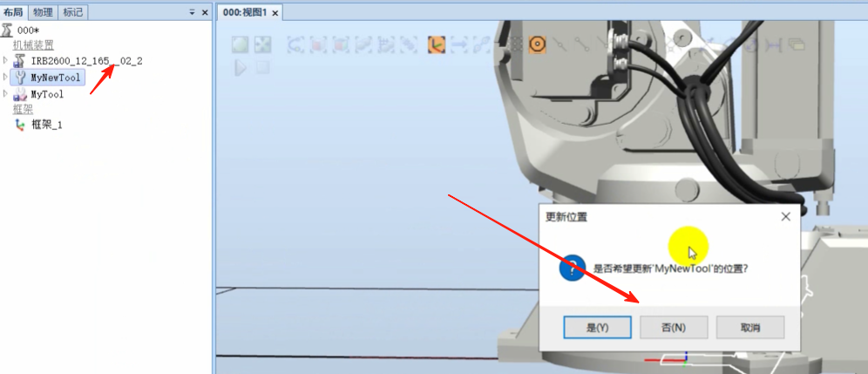Switch to the 物理 tab

(x=43, y=11)
